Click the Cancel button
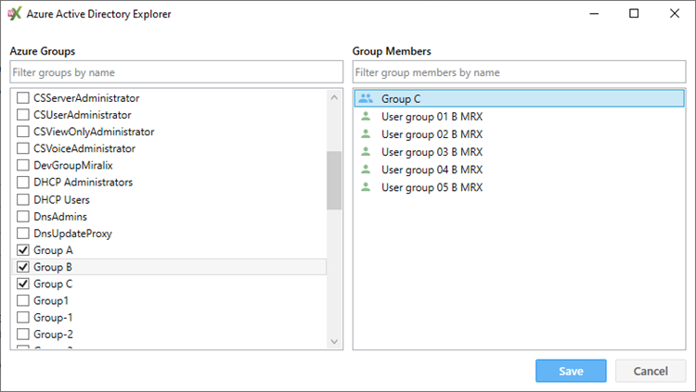 pyautogui.click(x=651, y=371)
